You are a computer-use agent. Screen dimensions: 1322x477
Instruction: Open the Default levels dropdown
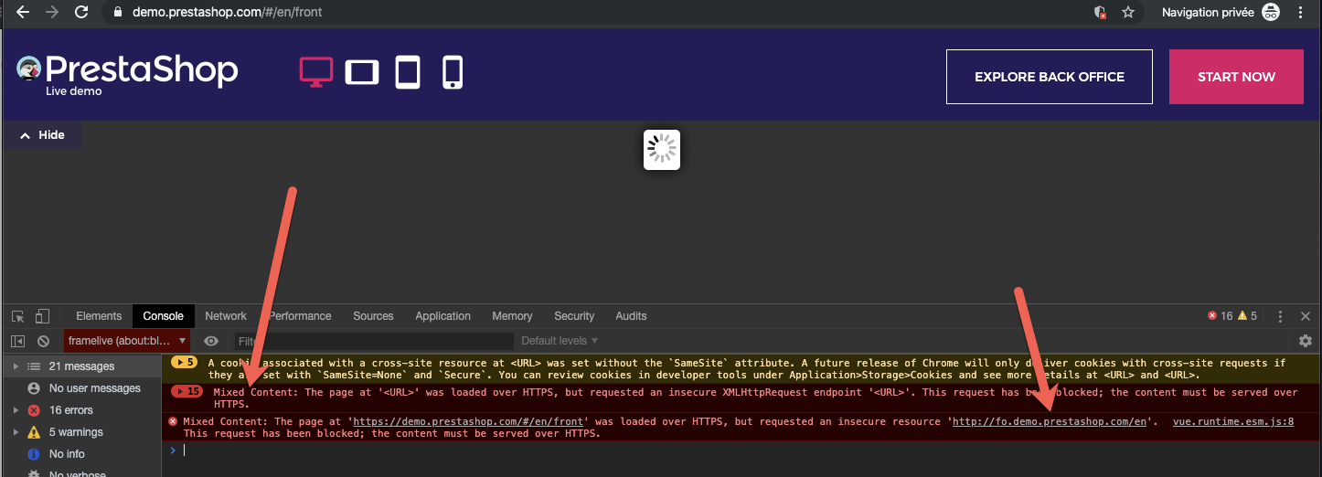560,341
